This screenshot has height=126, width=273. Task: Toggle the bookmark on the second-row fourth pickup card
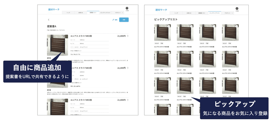click(237, 53)
